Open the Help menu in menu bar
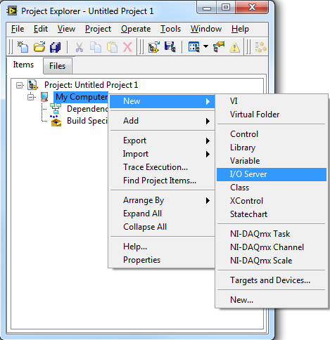The image size is (330, 340). pyautogui.click(x=240, y=29)
